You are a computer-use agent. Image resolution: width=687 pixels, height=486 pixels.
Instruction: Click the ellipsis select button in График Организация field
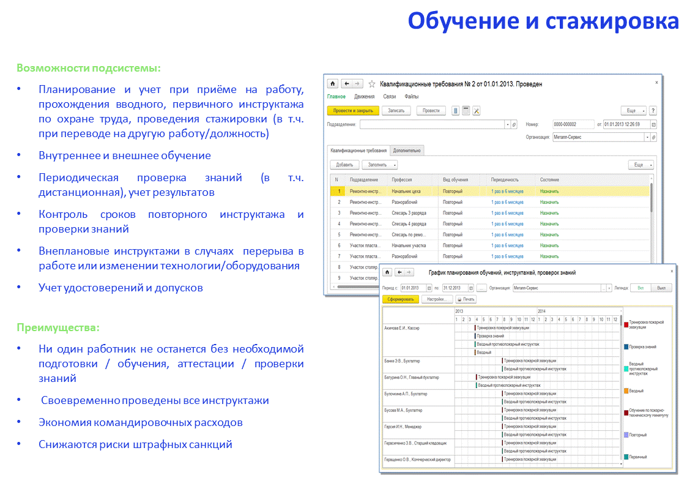[x=604, y=288]
